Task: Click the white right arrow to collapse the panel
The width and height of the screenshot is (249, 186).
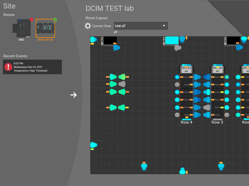Action: (x=73, y=95)
